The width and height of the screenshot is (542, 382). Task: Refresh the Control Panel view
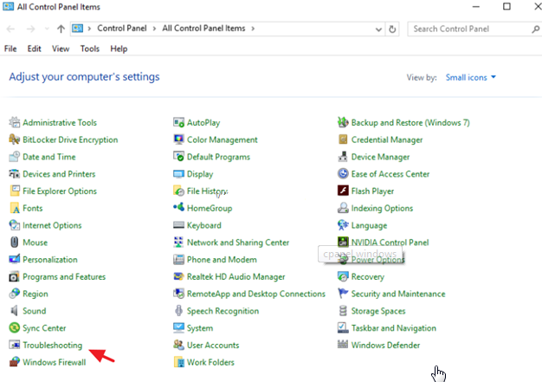393,29
